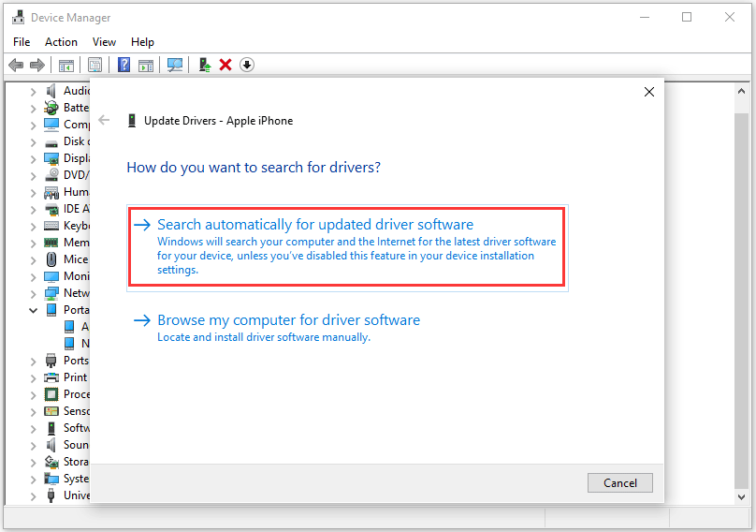Screen dimensions: 756x532
Task: Click the Storage controllers category icon
Action: coord(51,462)
